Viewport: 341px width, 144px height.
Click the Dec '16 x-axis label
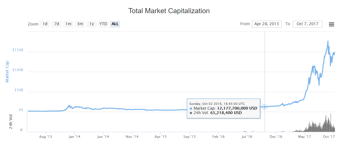[x=276, y=137]
